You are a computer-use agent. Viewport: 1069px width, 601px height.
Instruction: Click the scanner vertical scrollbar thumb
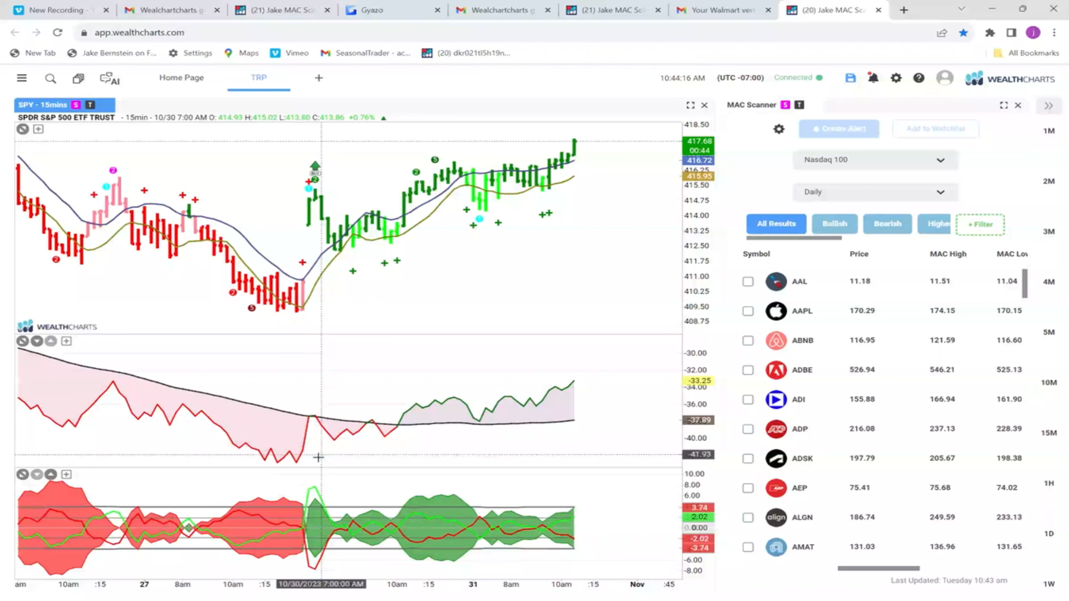coord(1024,283)
